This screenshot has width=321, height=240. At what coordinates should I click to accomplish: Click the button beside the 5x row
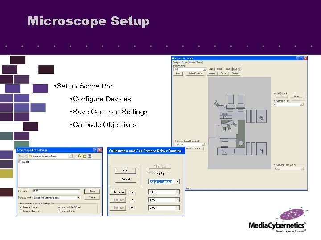pyautogui.click(x=118, y=192)
